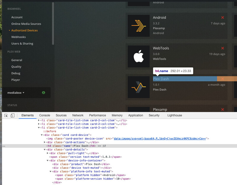This screenshot has height=185, width=237.
Task: Select the span platform hidden Android line
Action: click(90, 175)
